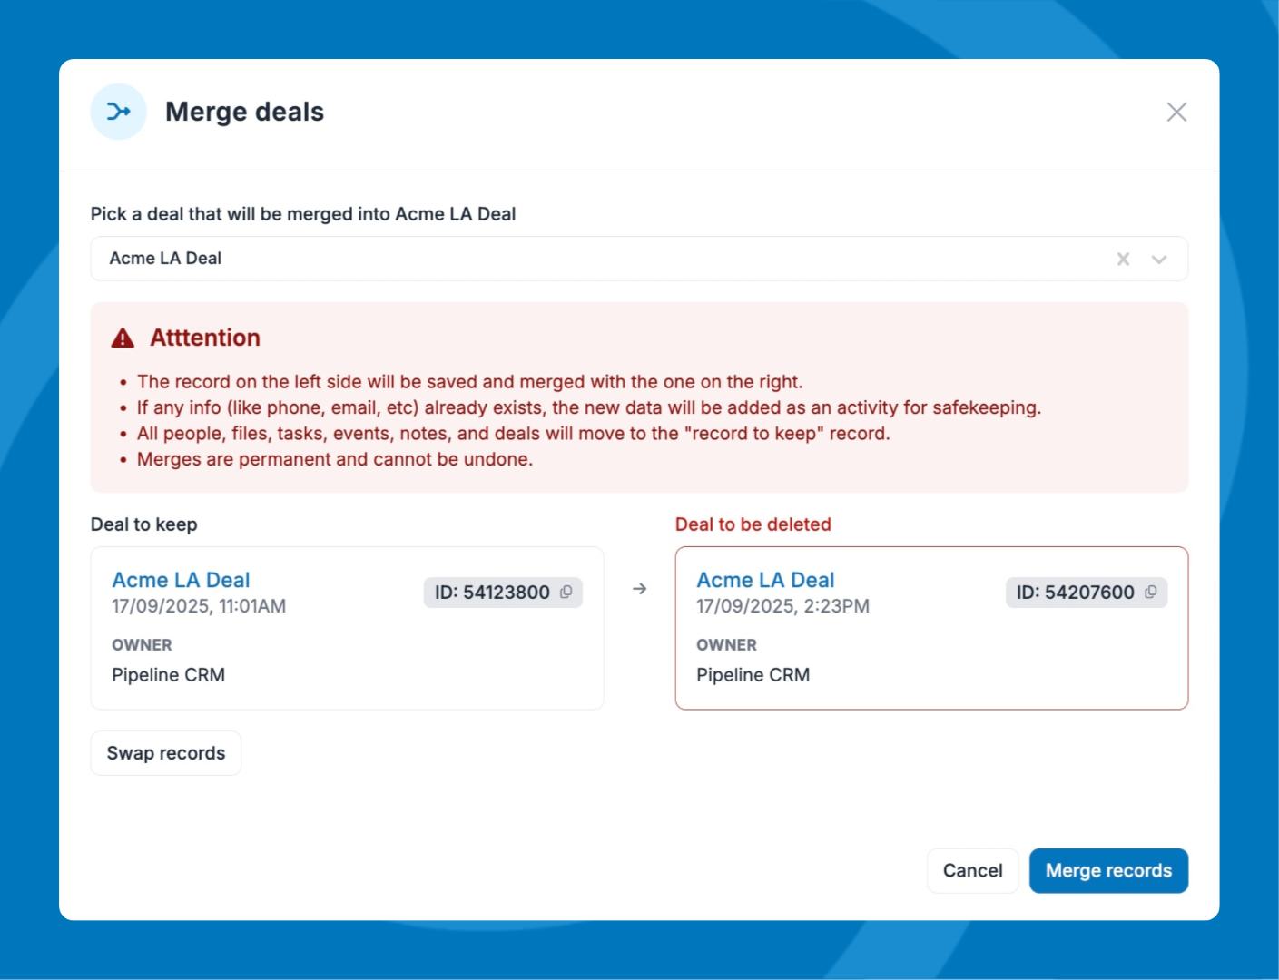Expand the deal picker dropdown chevron

click(x=1159, y=259)
